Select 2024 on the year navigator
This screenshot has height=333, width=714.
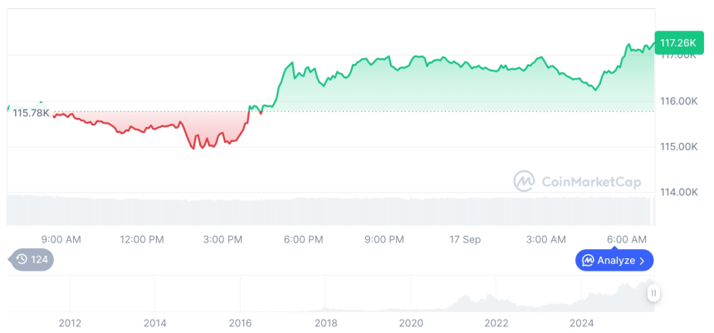pyautogui.click(x=582, y=322)
